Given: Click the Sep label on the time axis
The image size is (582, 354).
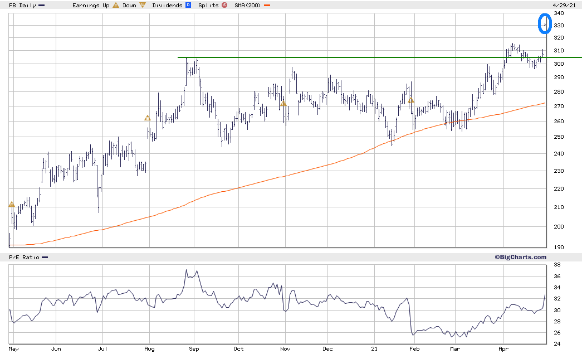Looking at the screenshot, I should point(194,349).
